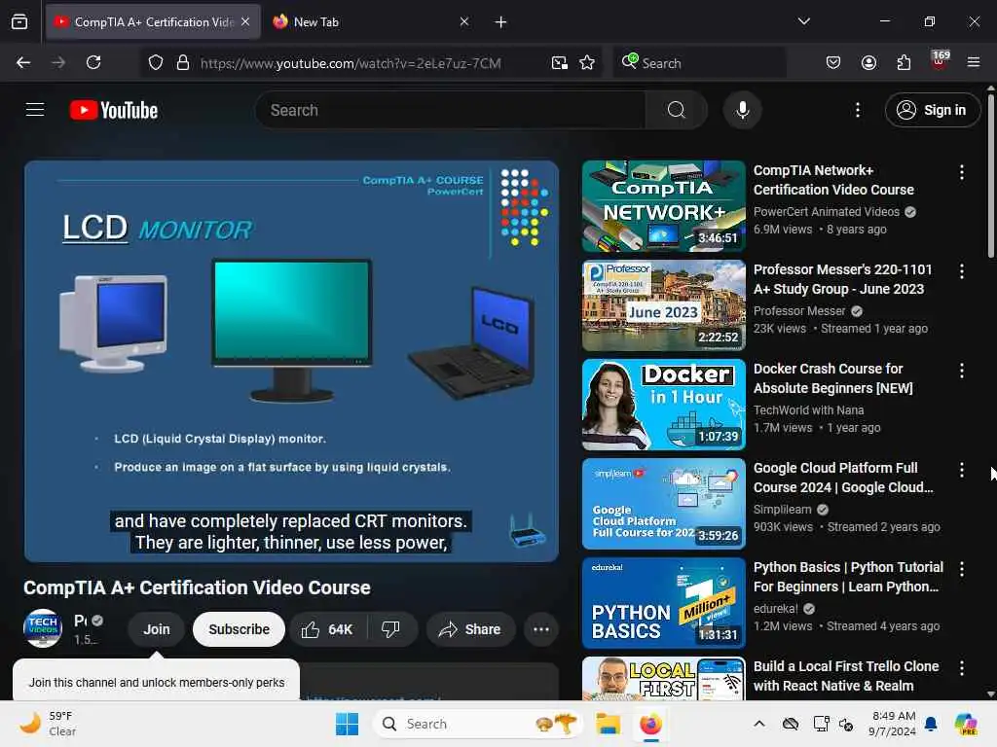This screenshot has height=747, width=997.
Task: Open the clock showing 8:49 AM
Action: (892, 724)
